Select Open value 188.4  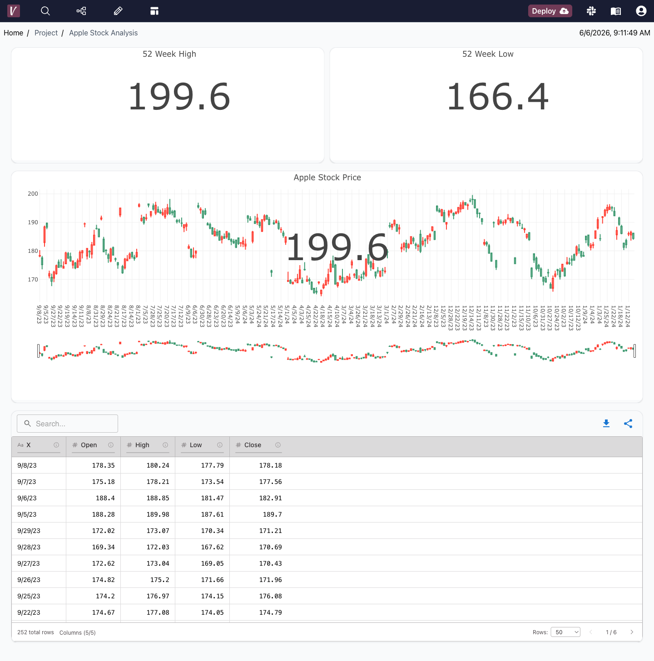click(105, 498)
